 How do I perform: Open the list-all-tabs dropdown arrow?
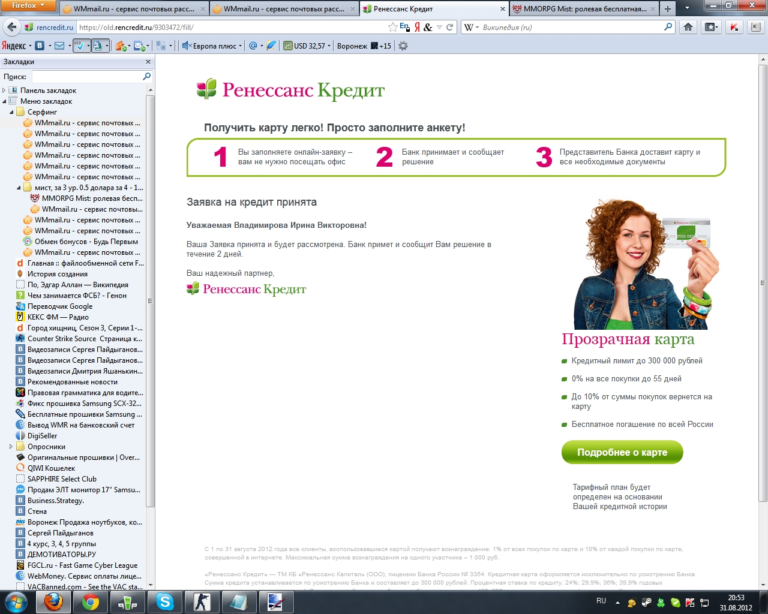[687, 9]
